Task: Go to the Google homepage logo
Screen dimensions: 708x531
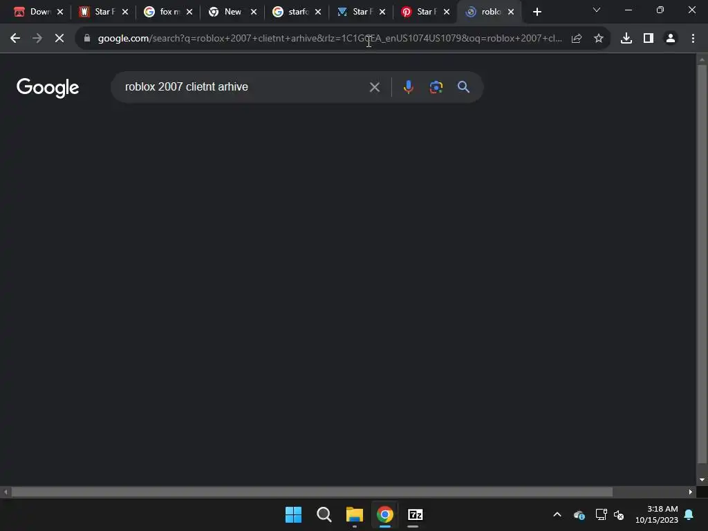Action: (x=48, y=88)
